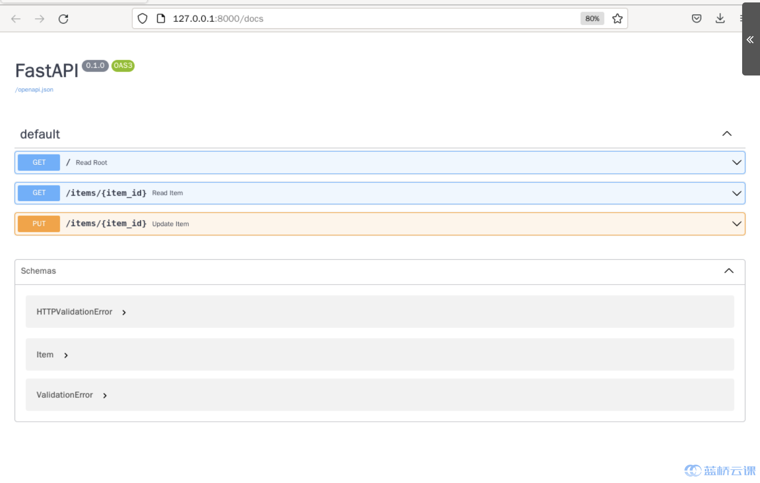
Task: Click the 80% zoom level badge
Action: coord(592,19)
